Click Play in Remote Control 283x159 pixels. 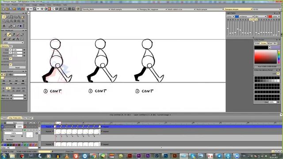pos(10,81)
